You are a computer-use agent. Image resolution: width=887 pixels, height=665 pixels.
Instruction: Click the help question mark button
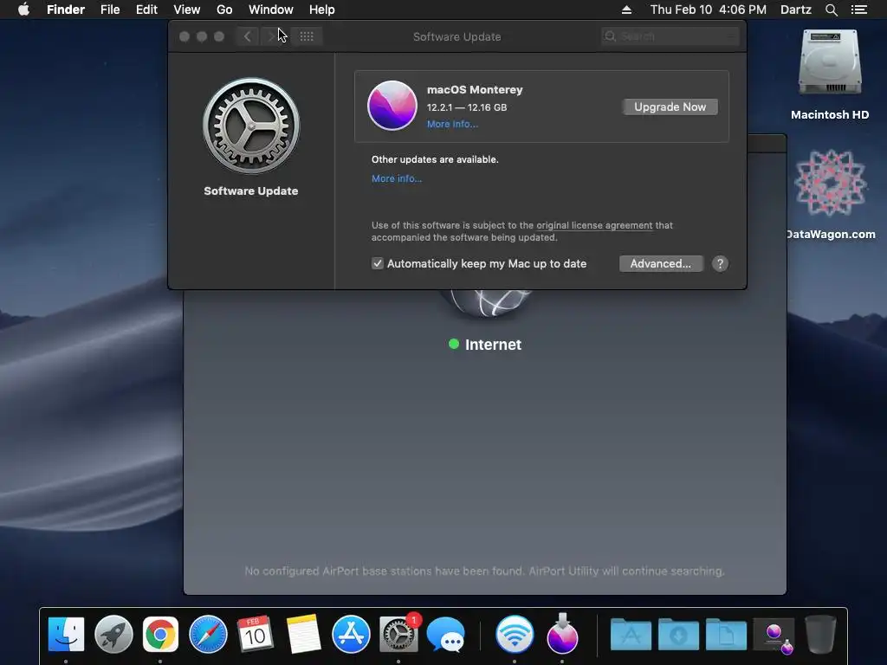[720, 263]
